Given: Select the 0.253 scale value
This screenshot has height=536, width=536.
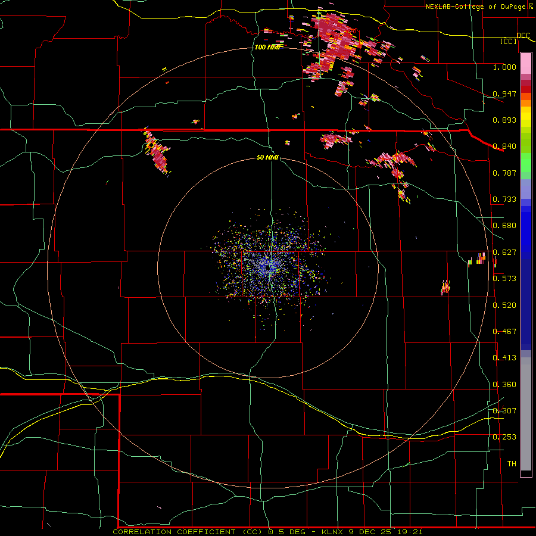Looking at the screenshot, I should pos(504,437).
